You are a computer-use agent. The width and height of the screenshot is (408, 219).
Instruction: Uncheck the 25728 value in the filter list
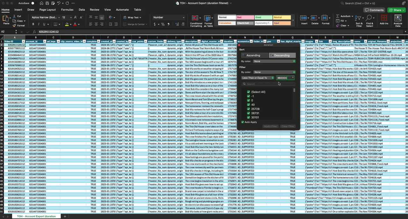click(x=248, y=109)
